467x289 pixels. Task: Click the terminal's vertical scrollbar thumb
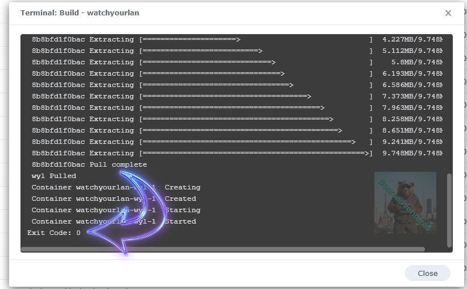coord(449,209)
